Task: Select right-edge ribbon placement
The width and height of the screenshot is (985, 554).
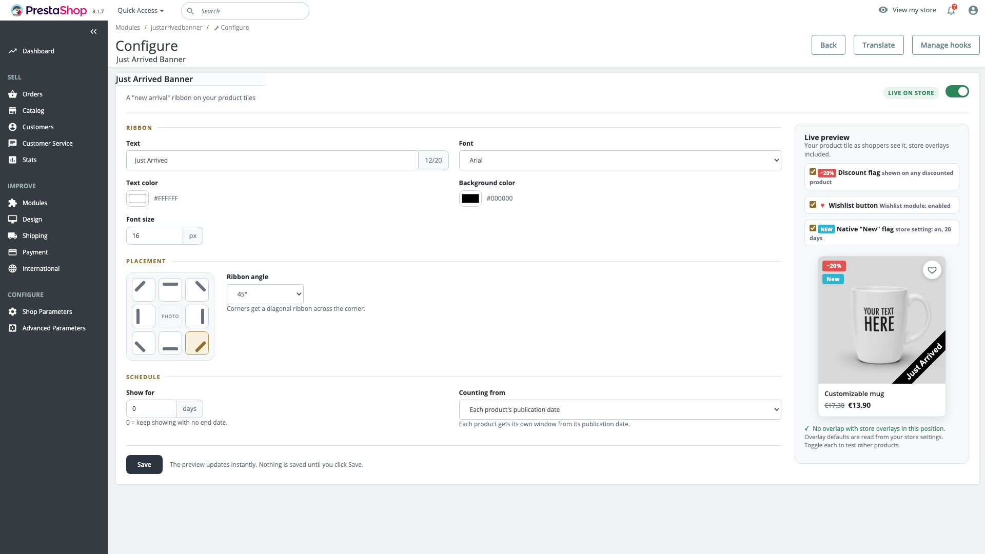Action: (x=197, y=316)
